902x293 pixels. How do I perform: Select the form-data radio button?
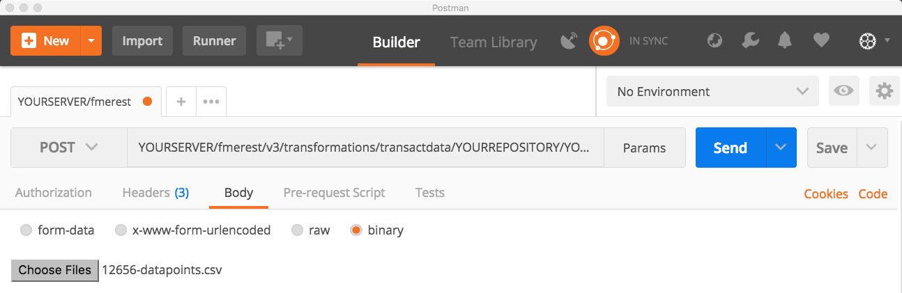point(26,230)
